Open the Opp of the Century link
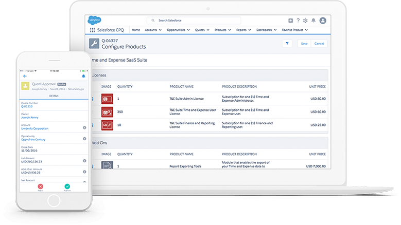 pyautogui.click(x=33, y=140)
